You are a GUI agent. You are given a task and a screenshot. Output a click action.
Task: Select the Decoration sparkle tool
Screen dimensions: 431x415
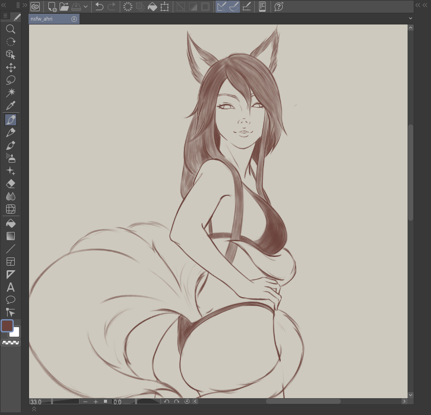pyautogui.click(x=11, y=171)
